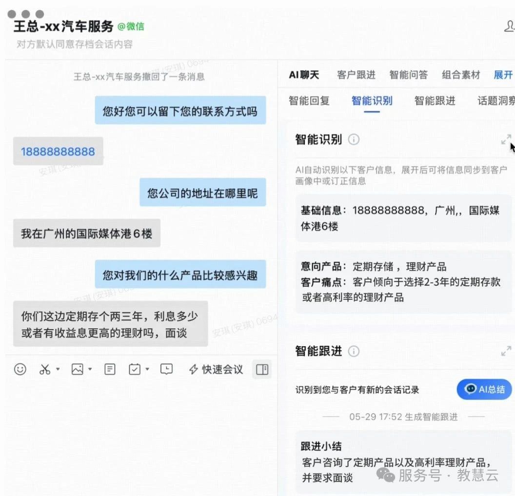The height and width of the screenshot is (496, 515).
Task: Click the AI总结 button
Action: (484, 389)
